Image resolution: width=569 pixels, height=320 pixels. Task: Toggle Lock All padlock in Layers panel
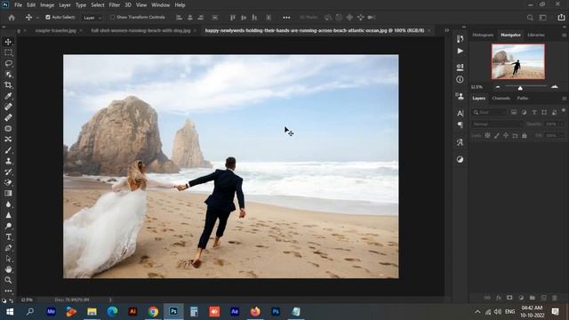click(524, 135)
